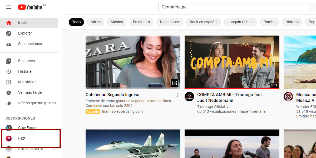The width and height of the screenshot is (316, 158).
Task: Click the YouTube logo
Action: point(30,7)
